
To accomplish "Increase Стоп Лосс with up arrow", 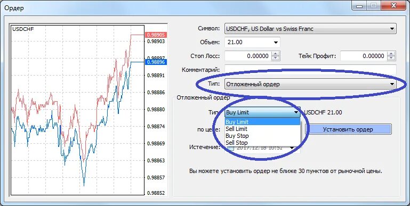I will click(x=275, y=54).
